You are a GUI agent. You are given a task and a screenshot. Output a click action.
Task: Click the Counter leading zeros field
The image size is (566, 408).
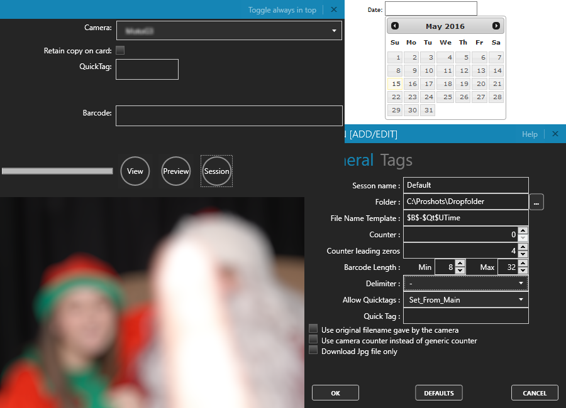pyautogui.click(x=460, y=250)
